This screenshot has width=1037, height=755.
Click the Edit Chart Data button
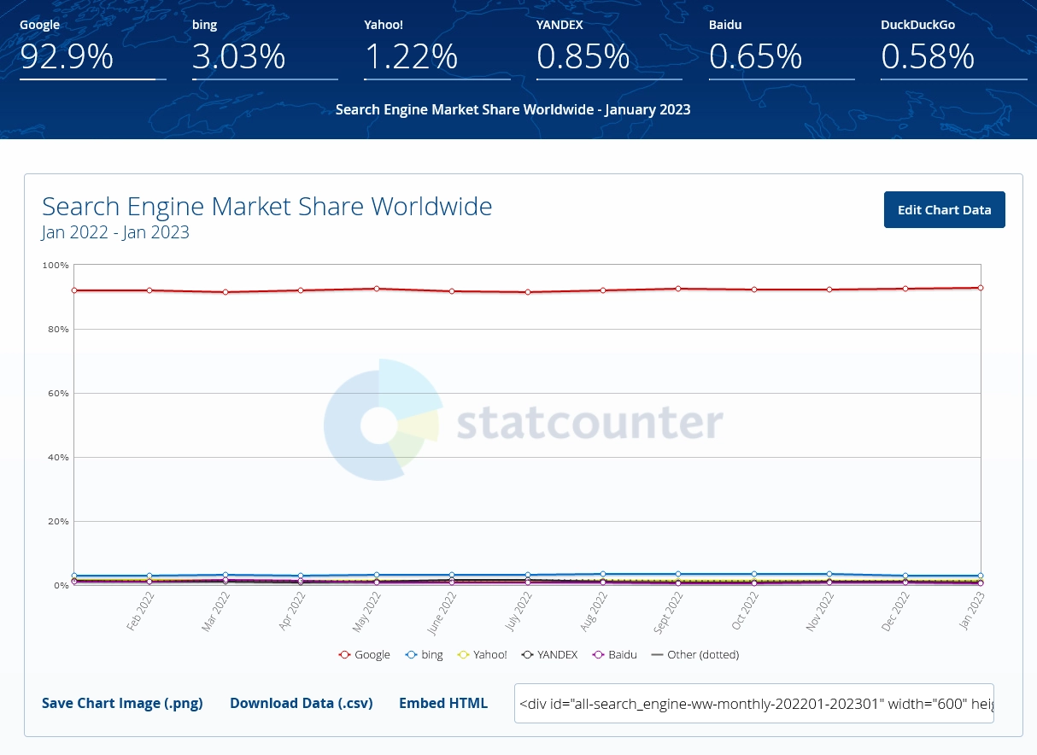point(944,210)
